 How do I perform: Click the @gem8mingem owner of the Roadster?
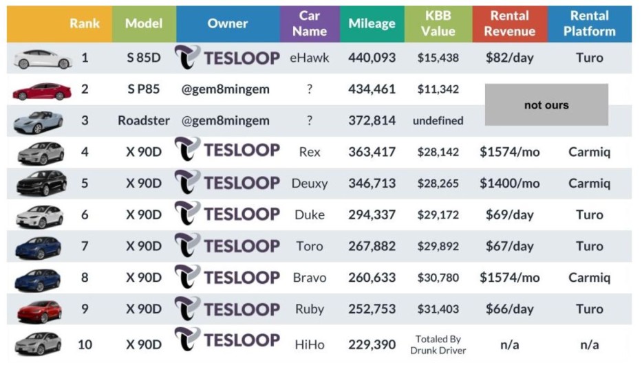coord(226,120)
